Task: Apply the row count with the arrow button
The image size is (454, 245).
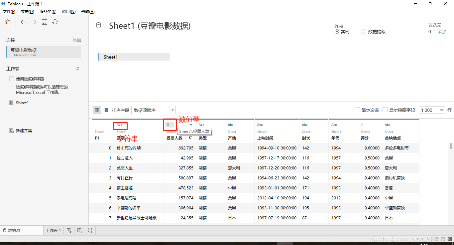Action: (442, 110)
